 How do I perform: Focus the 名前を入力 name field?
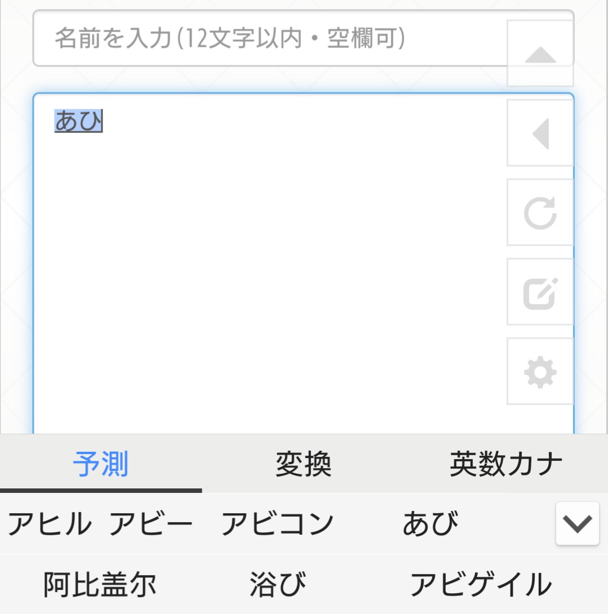(265, 39)
